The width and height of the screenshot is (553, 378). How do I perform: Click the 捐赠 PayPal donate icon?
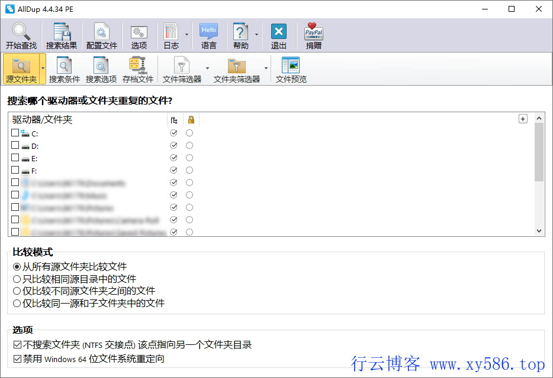tap(314, 35)
